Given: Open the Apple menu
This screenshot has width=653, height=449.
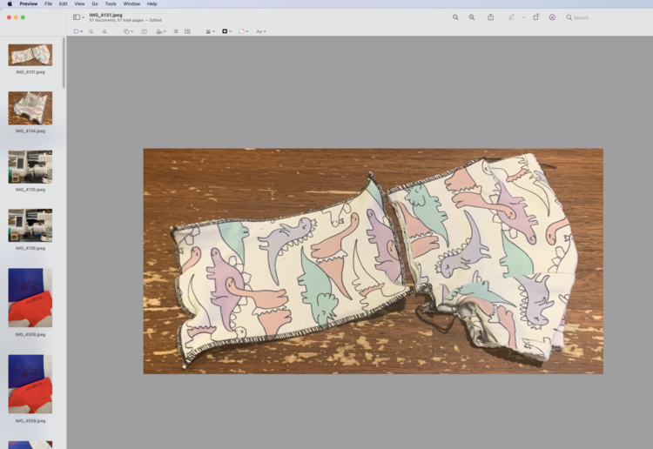Looking at the screenshot, I should [10, 3].
